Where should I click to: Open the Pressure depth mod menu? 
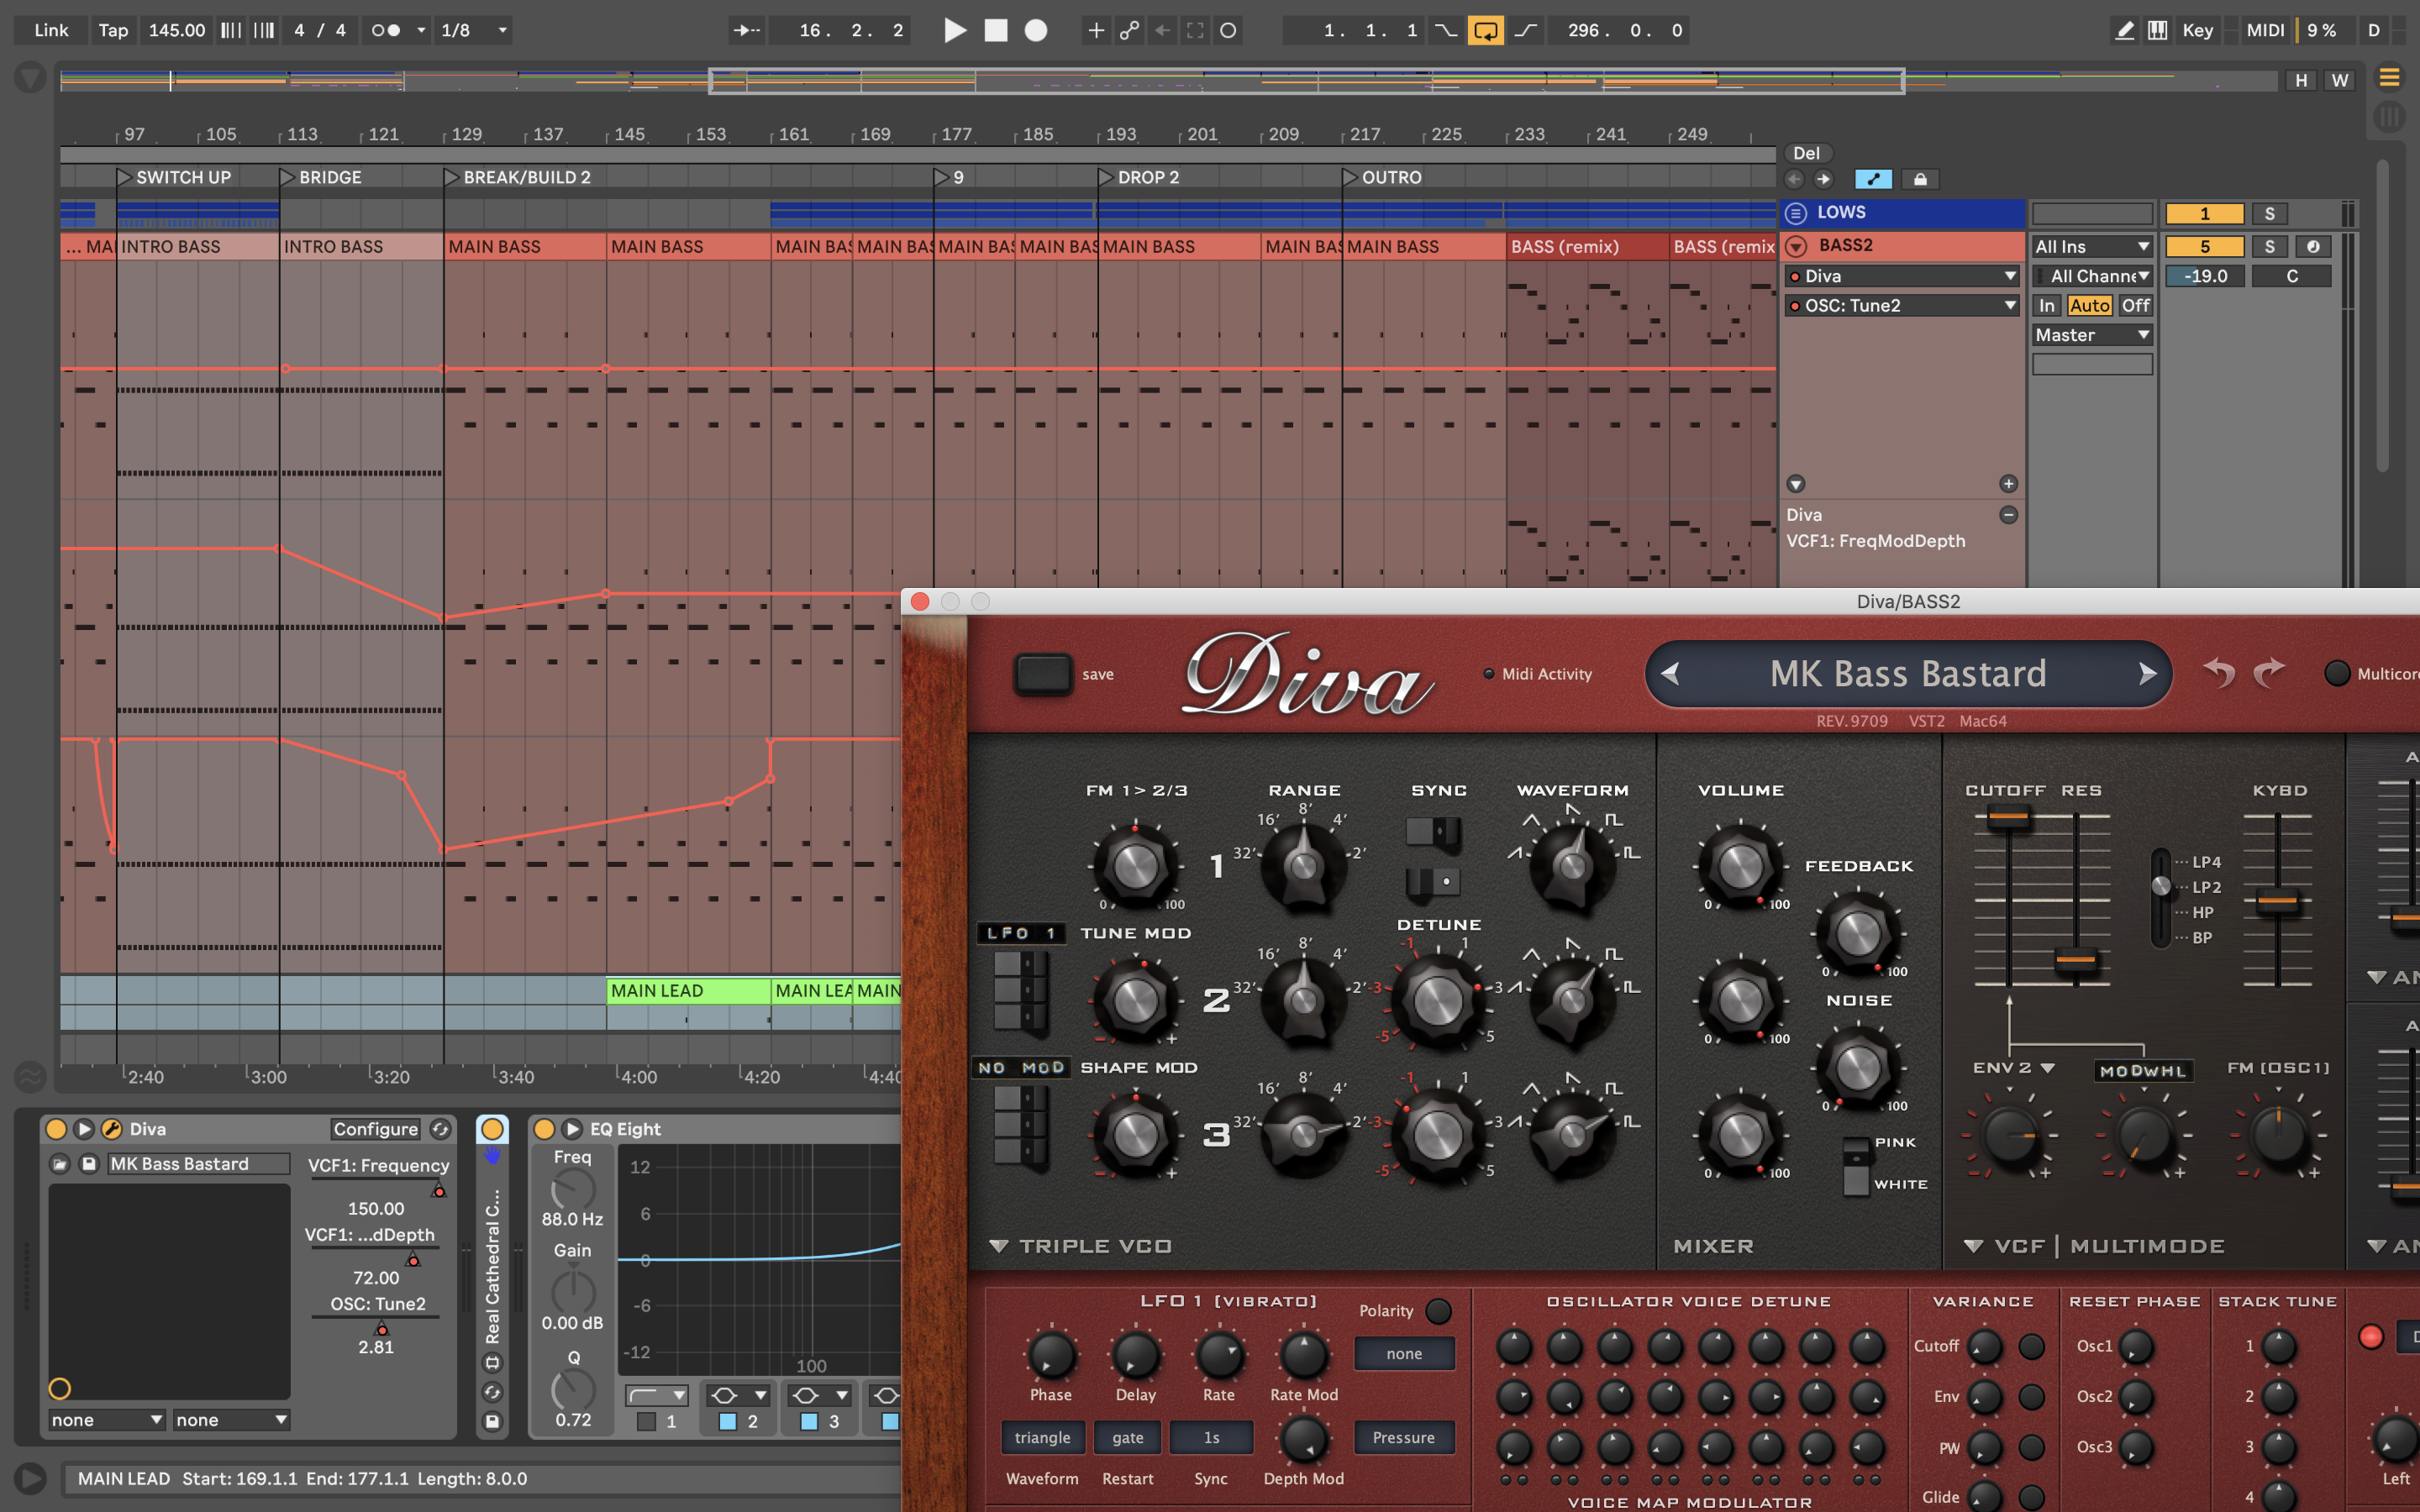[x=1404, y=1437]
